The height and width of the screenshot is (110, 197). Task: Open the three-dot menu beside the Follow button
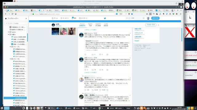pyautogui.click(x=158, y=25)
